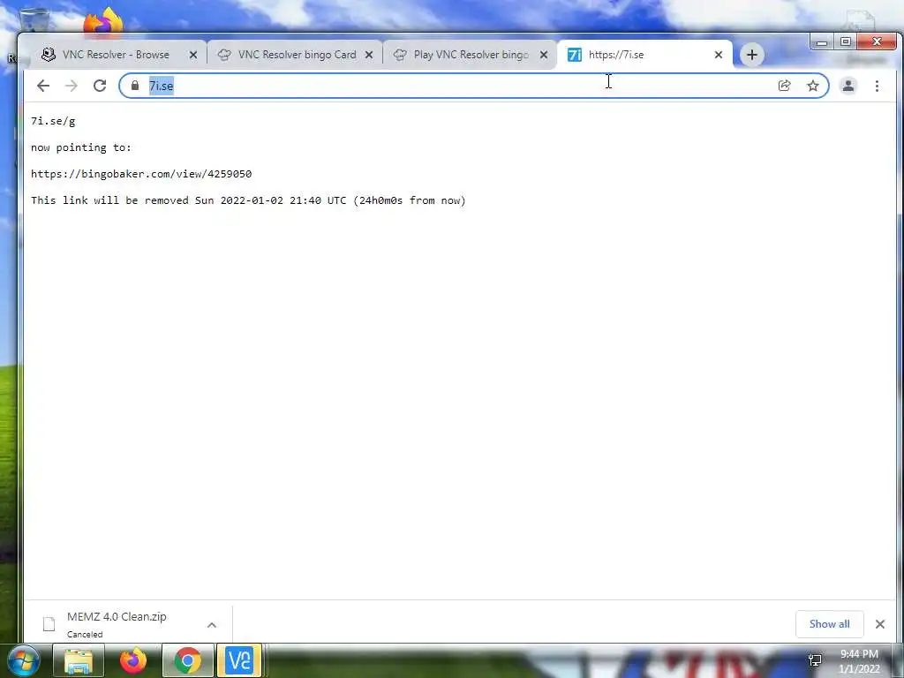
Task: Open a new tab
Action: point(752,55)
